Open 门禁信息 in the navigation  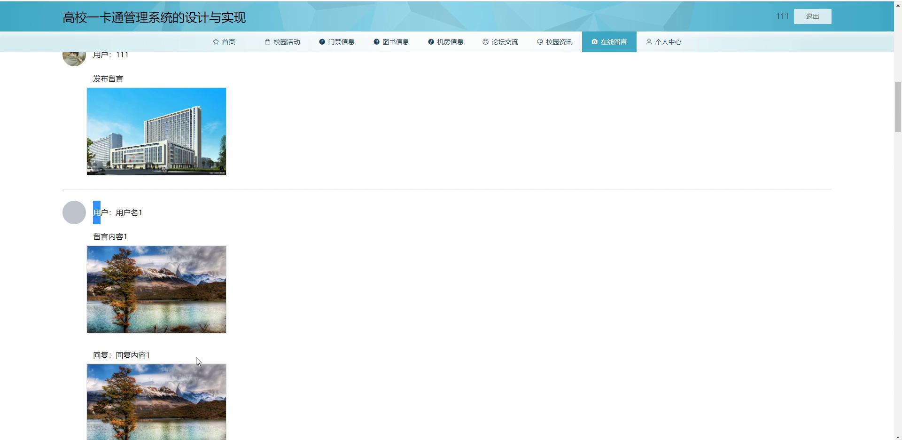[x=337, y=42]
